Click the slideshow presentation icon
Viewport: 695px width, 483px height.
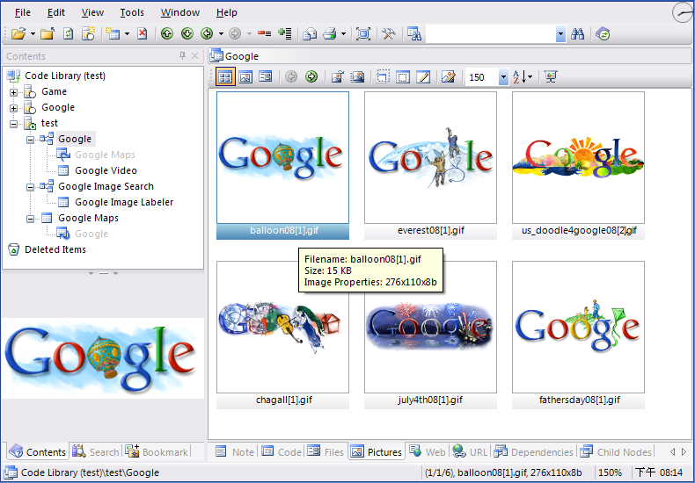(551, 77)
